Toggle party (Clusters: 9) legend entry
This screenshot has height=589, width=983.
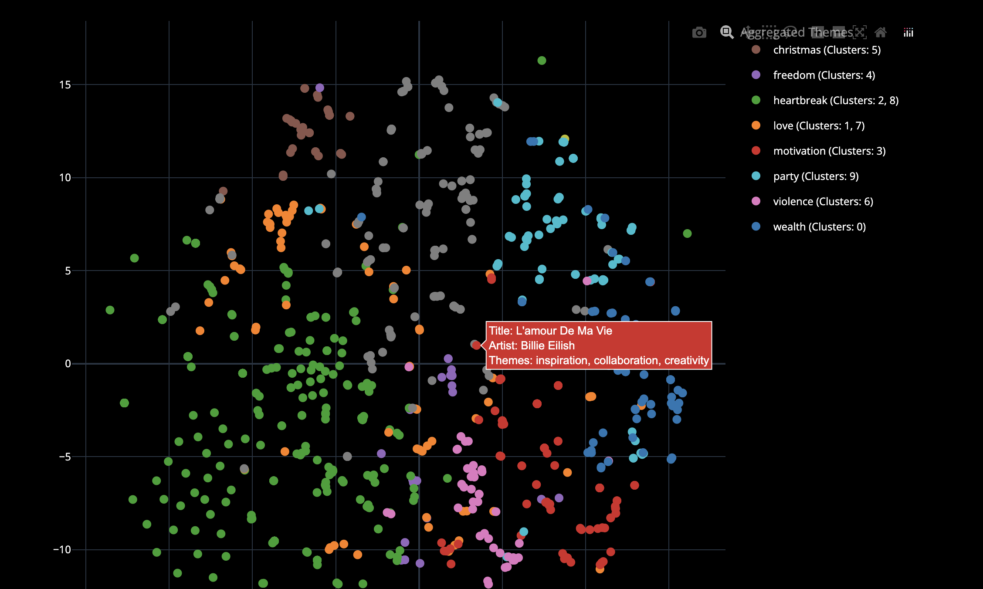click(x=815, y=176)
